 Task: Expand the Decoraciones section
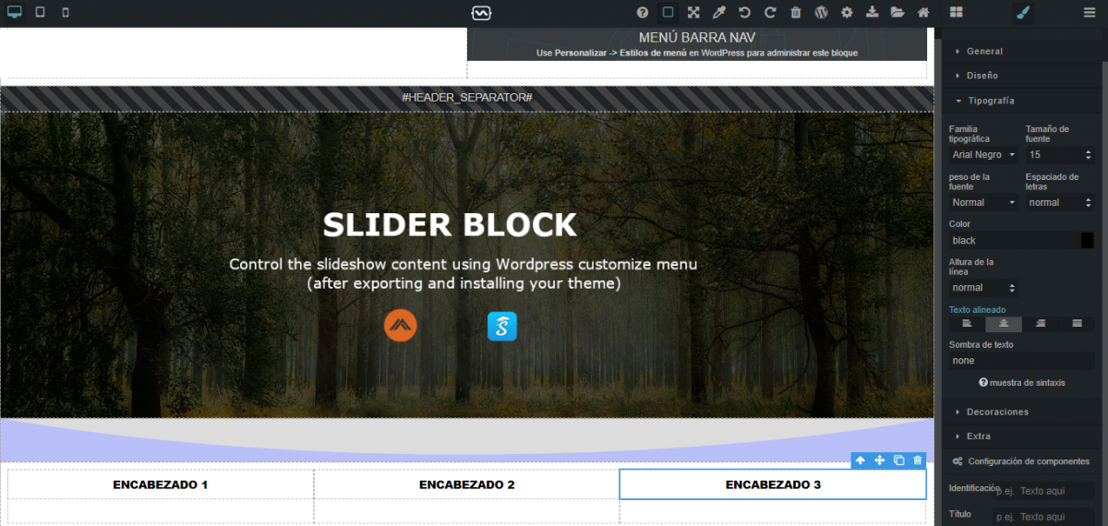click(997, 412)
